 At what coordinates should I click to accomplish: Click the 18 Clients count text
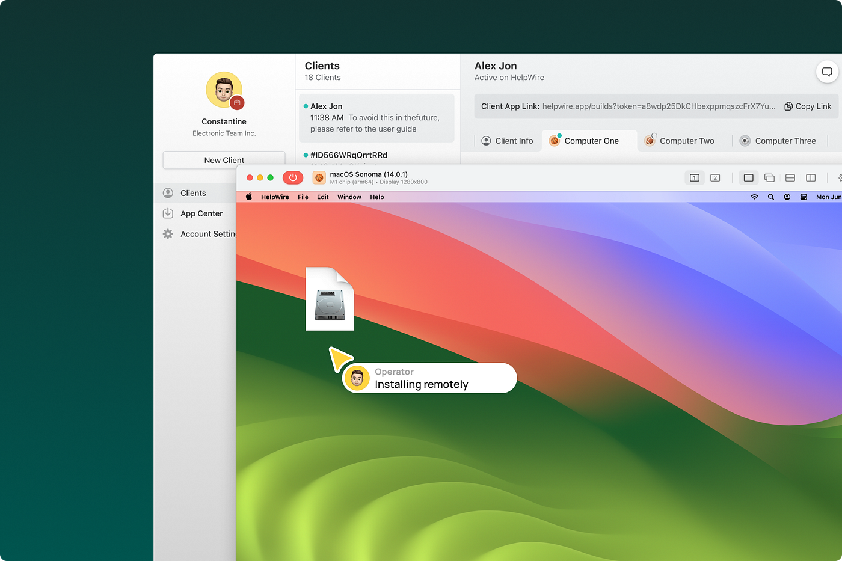click(x=323, y=78)
